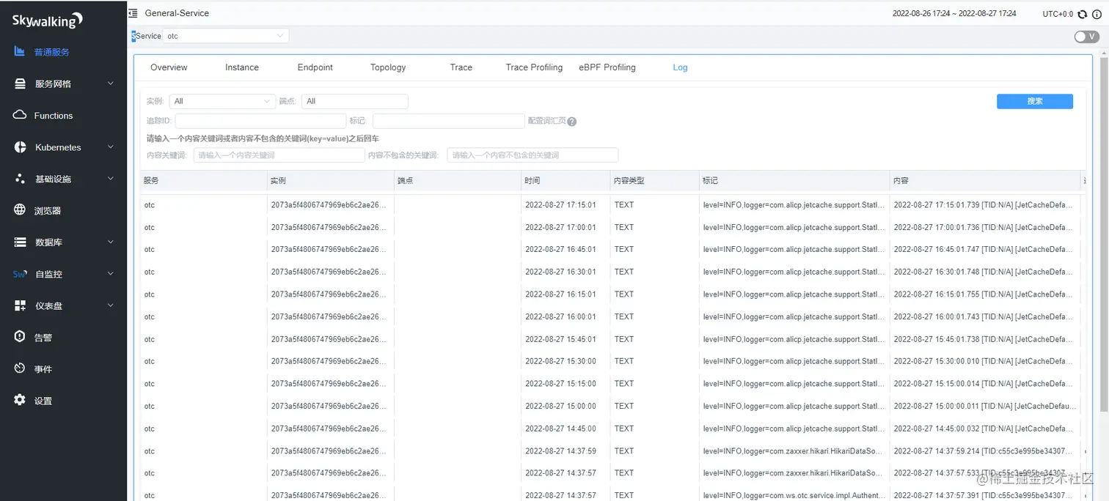
Task: Click the 内容关键词 input field
Action: [279, 155]
